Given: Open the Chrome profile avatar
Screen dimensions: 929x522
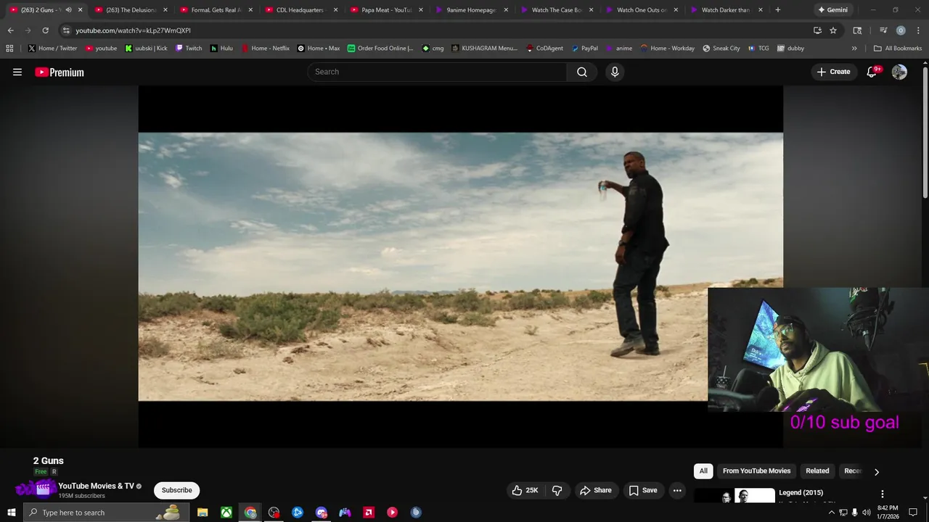Looking at the screenshot, I should pos(901,30).
